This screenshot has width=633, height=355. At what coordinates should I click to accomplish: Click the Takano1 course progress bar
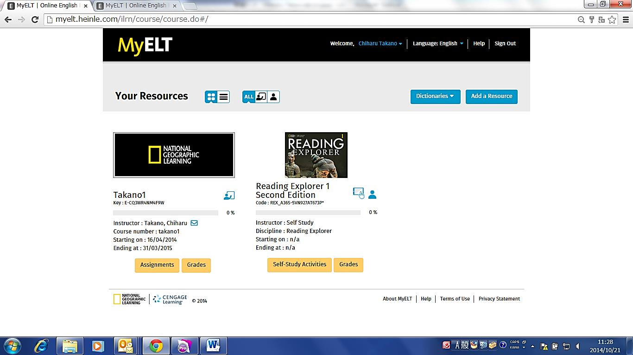(166, 213)
